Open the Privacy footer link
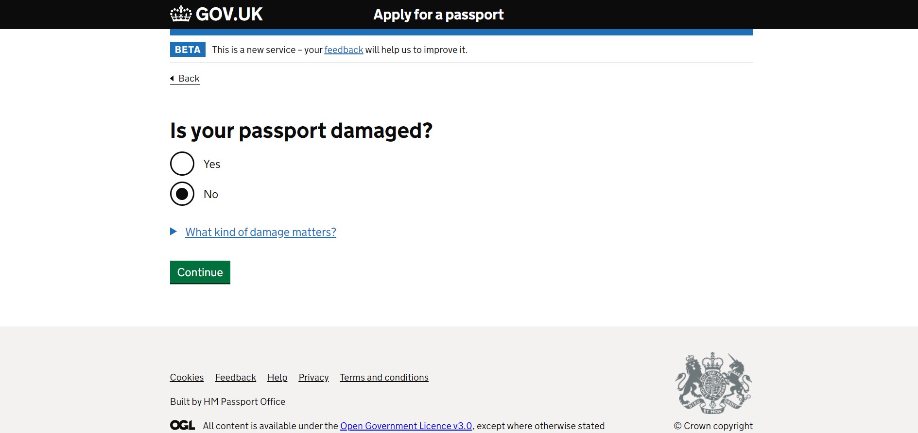Viewport: 918px width, 433px height. 313,377
